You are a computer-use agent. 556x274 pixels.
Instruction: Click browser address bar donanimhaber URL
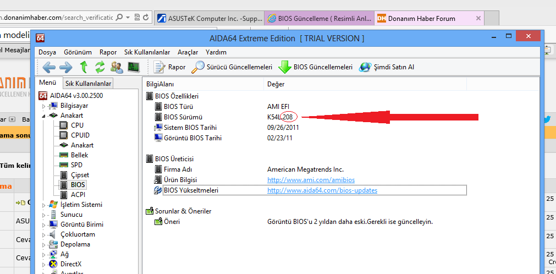(x=57, y=17)
